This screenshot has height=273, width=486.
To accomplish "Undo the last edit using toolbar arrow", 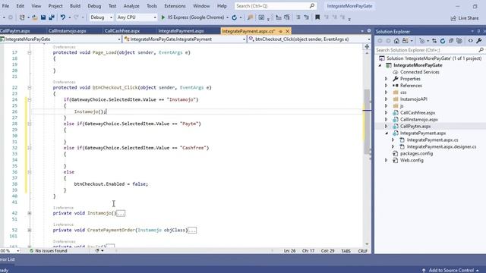I will click(63, 17).
